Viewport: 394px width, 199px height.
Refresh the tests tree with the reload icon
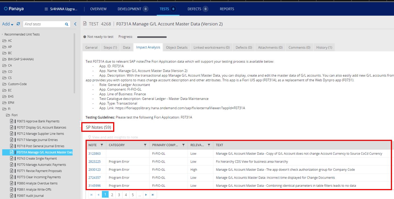click(18, 24)
